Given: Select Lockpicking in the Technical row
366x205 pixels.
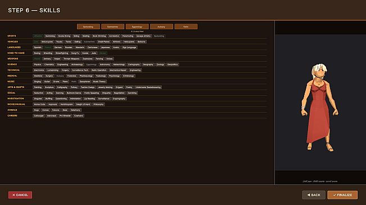Looking at the screenshot, I should (53, 70).
